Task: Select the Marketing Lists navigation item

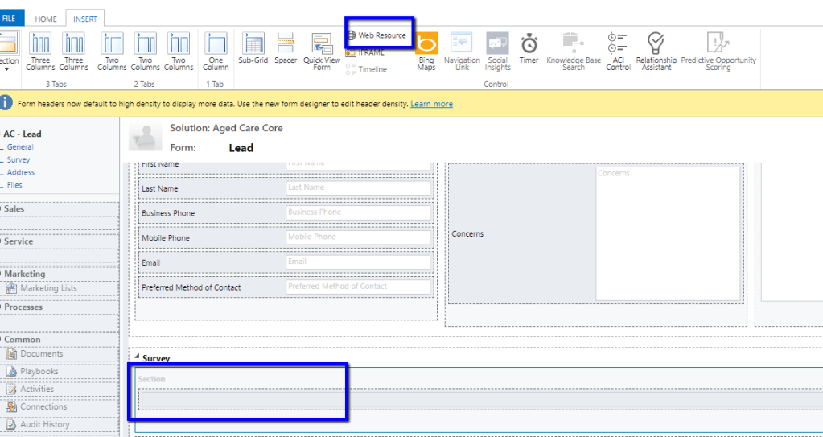Action: click(x=48, y=288)
